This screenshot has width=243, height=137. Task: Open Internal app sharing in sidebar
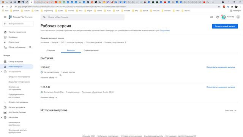pos(18,131)
